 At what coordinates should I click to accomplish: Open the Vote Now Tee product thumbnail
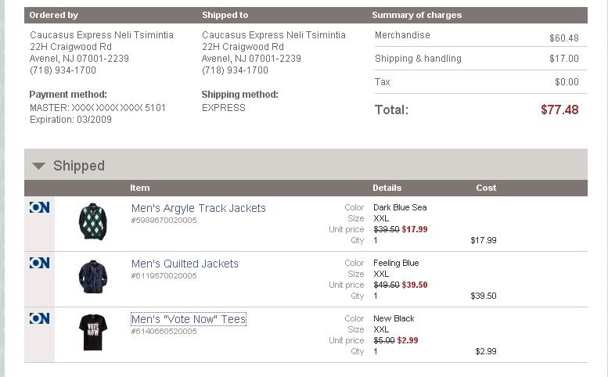pyautogui.click(x=93, y=332)
